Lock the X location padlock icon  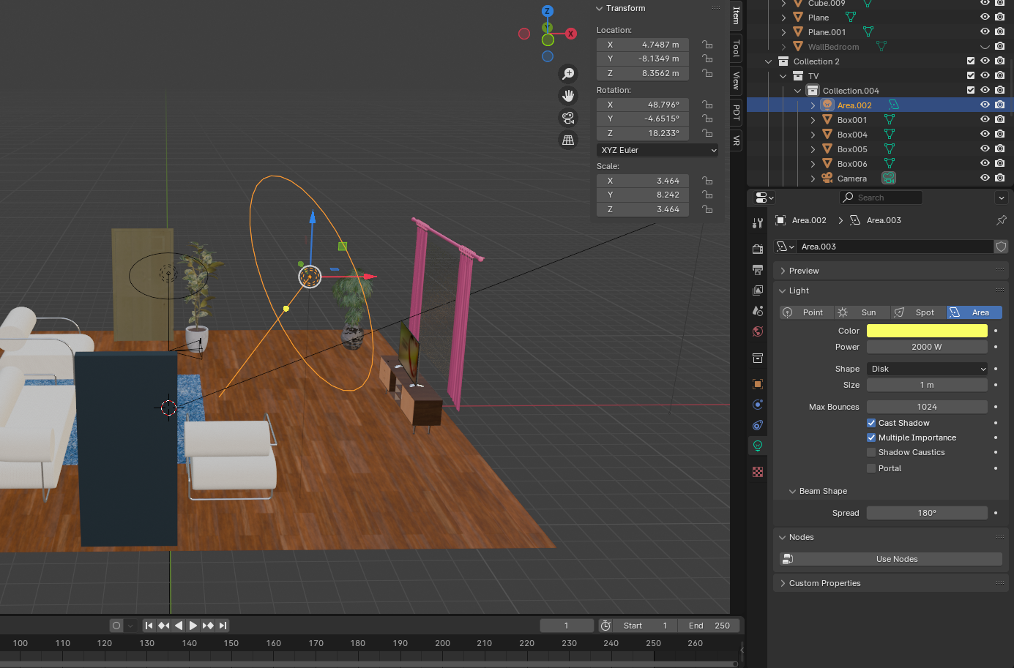click(x=707, y=45)
